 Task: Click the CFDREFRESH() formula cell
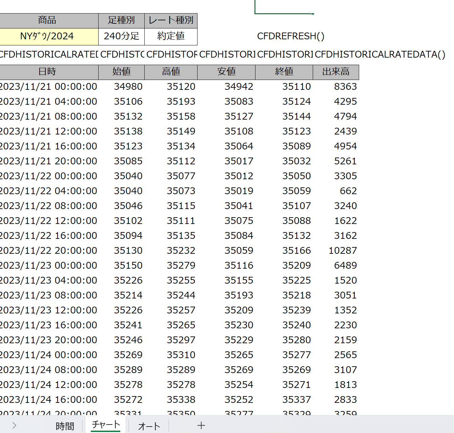290,36
